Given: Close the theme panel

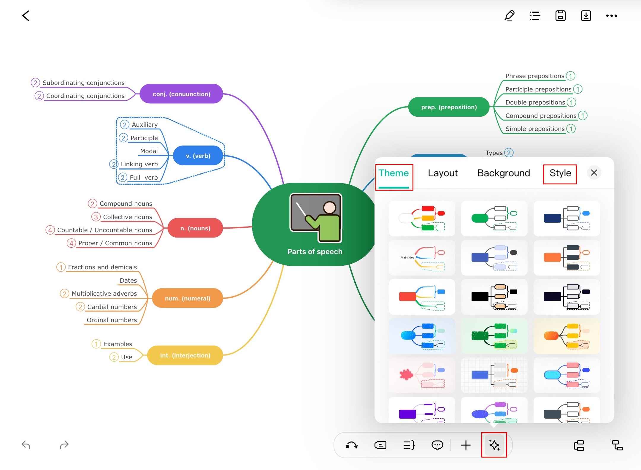Looking at the screenshot, I should click(594, 173).
